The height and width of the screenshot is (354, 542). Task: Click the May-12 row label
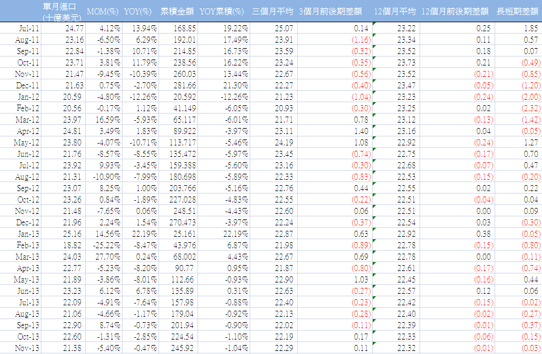(x=26, y=142)
